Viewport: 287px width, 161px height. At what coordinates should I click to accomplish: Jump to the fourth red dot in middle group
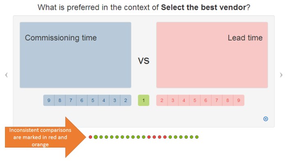(x=165, y=137)
